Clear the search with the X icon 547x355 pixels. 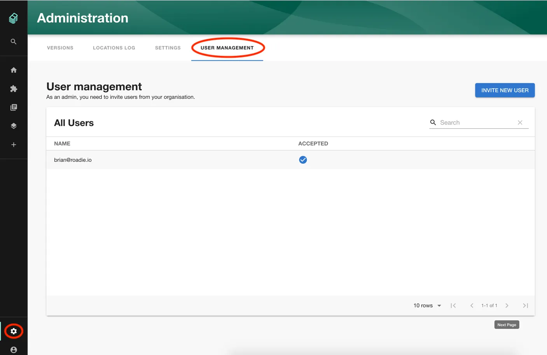pos(520,122)
